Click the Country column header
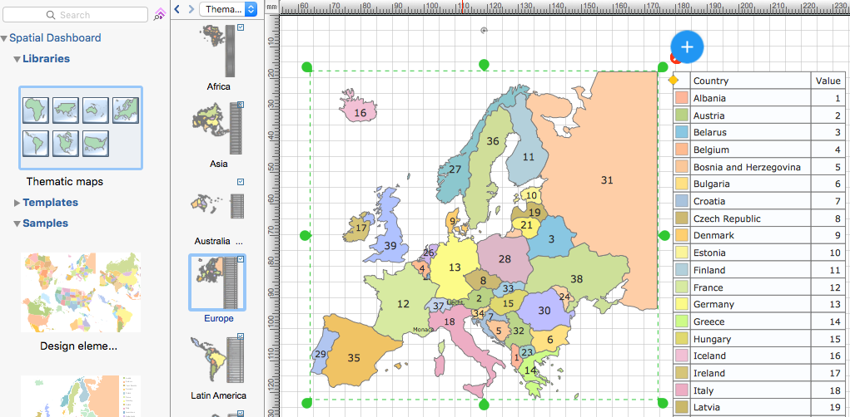 click(750, 81)
